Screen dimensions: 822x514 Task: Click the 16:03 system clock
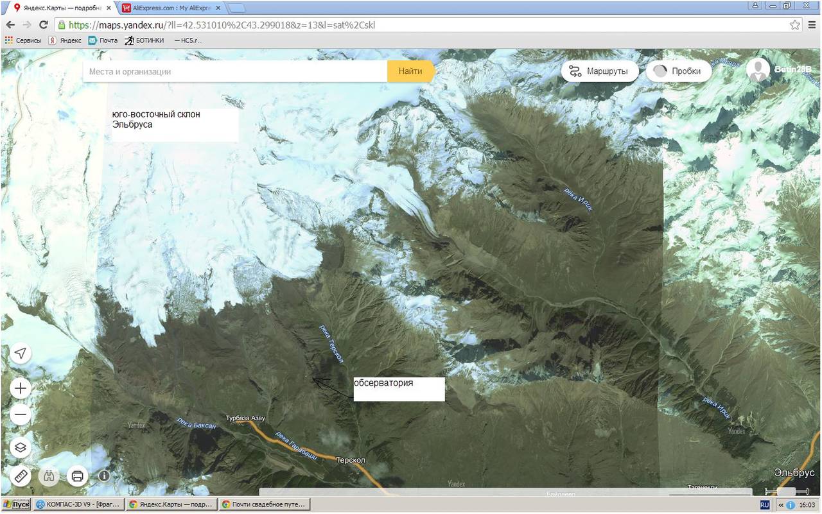click(806, 505)
